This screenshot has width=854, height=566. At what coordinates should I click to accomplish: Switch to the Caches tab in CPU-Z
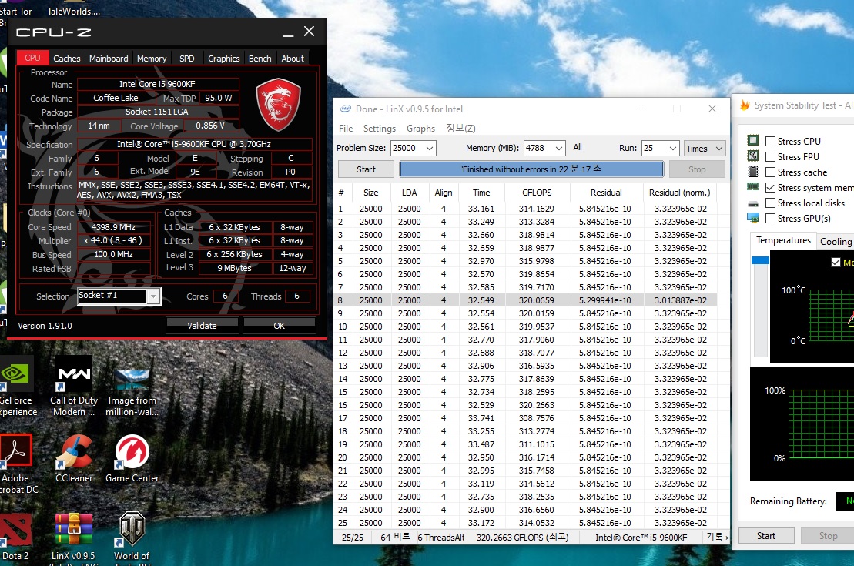point(67,59)
